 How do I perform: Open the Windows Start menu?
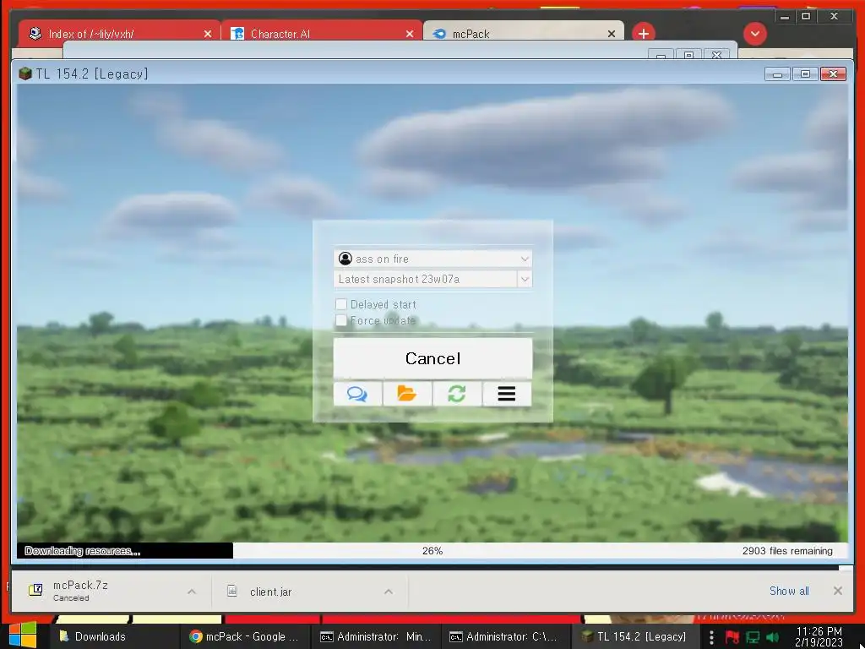click(23, 635)
